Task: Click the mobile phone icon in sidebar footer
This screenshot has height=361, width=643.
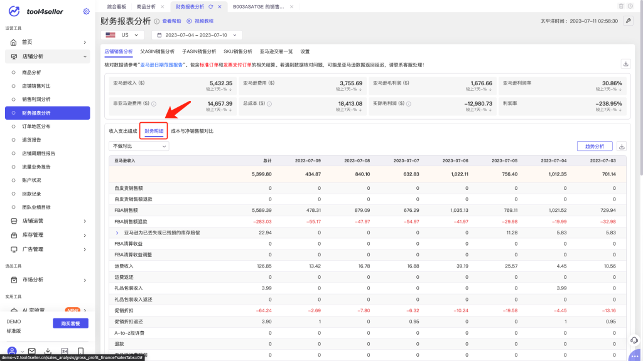Action: coord(81,351)
